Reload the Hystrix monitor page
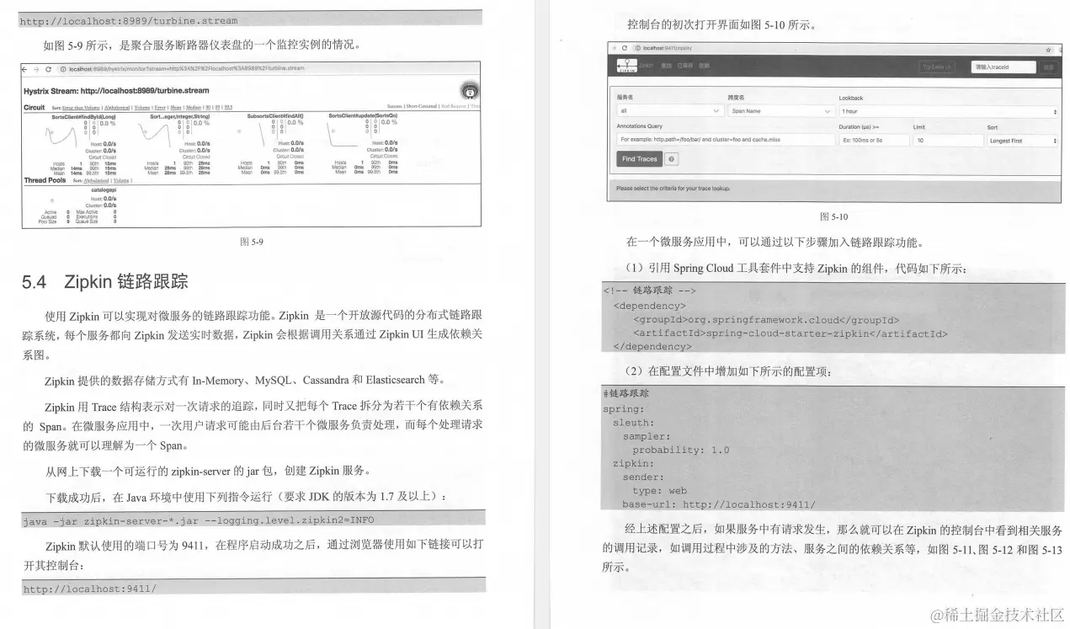1070x629 pixels. (48, 70)
